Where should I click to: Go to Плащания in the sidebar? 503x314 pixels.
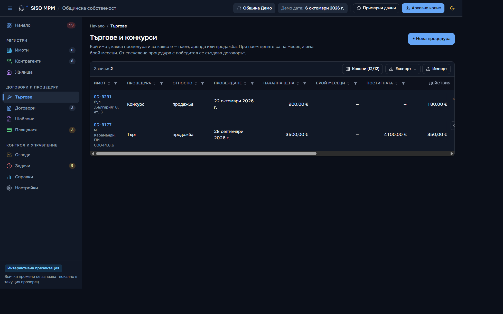[x=41, y=130]
